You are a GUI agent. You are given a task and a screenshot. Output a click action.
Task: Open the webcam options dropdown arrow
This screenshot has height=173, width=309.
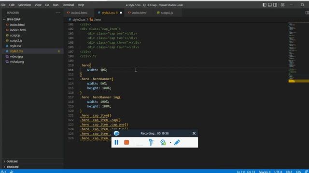[x=170, y=142]
